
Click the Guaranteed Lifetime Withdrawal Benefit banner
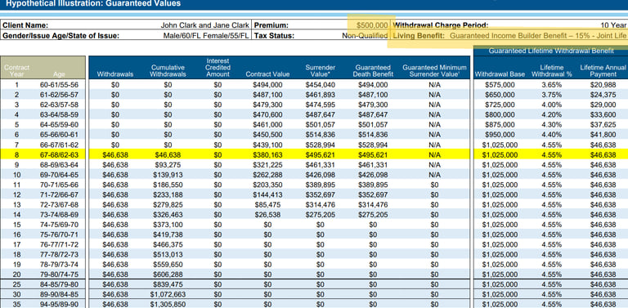(551, 51)
